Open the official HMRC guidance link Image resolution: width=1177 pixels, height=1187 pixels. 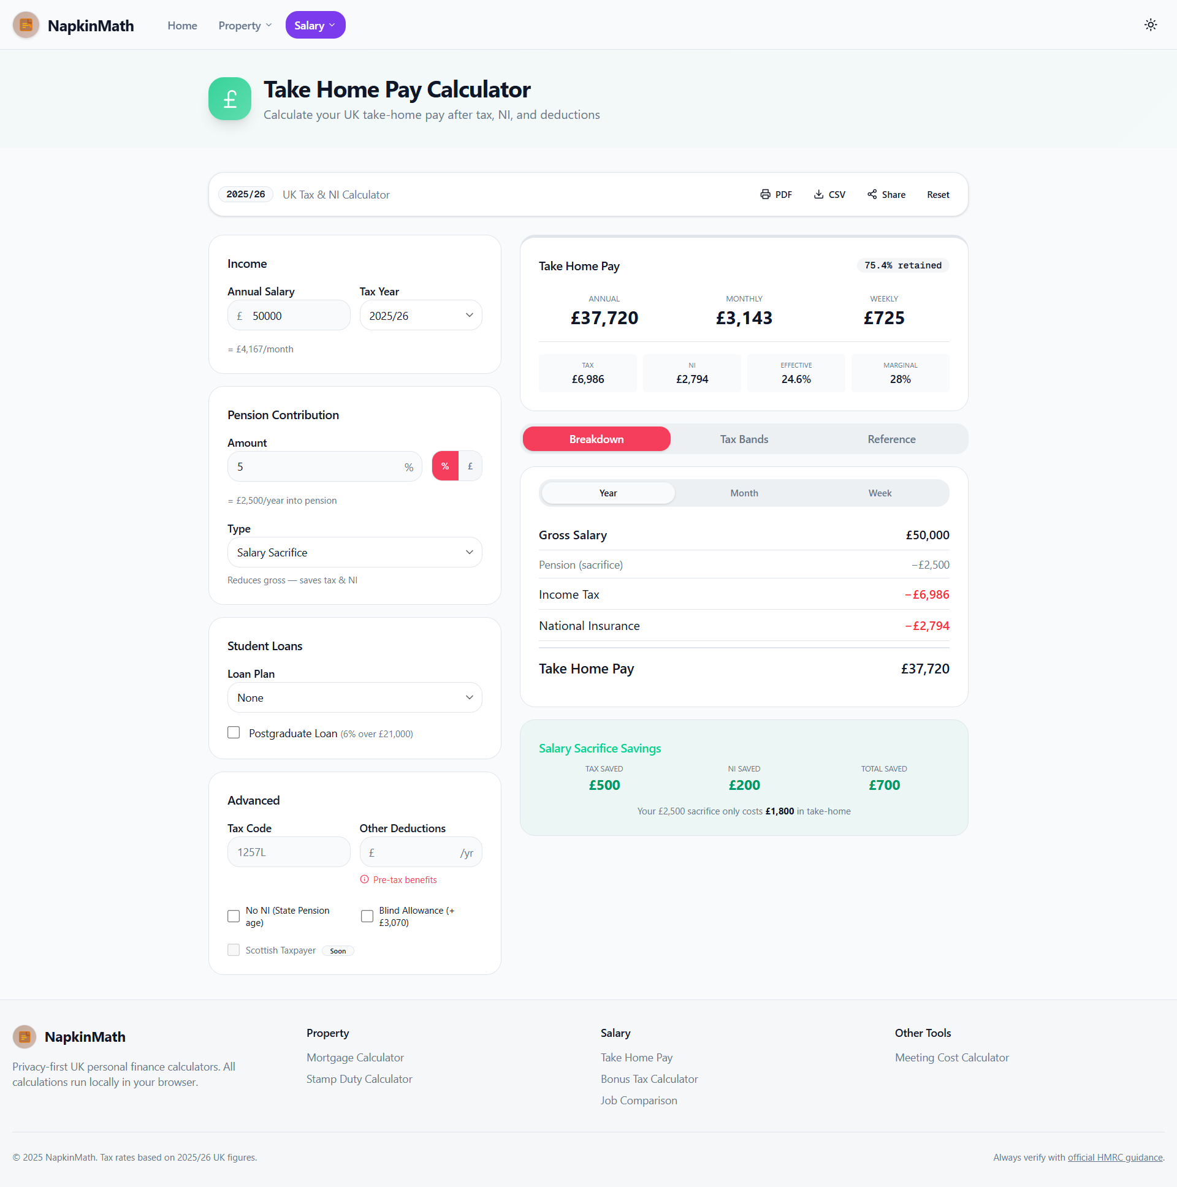click(1114, 1157)
